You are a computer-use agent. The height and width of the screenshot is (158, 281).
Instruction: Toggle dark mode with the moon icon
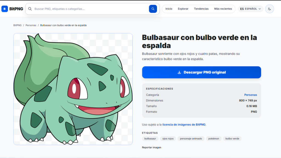(x=269, y=9)
